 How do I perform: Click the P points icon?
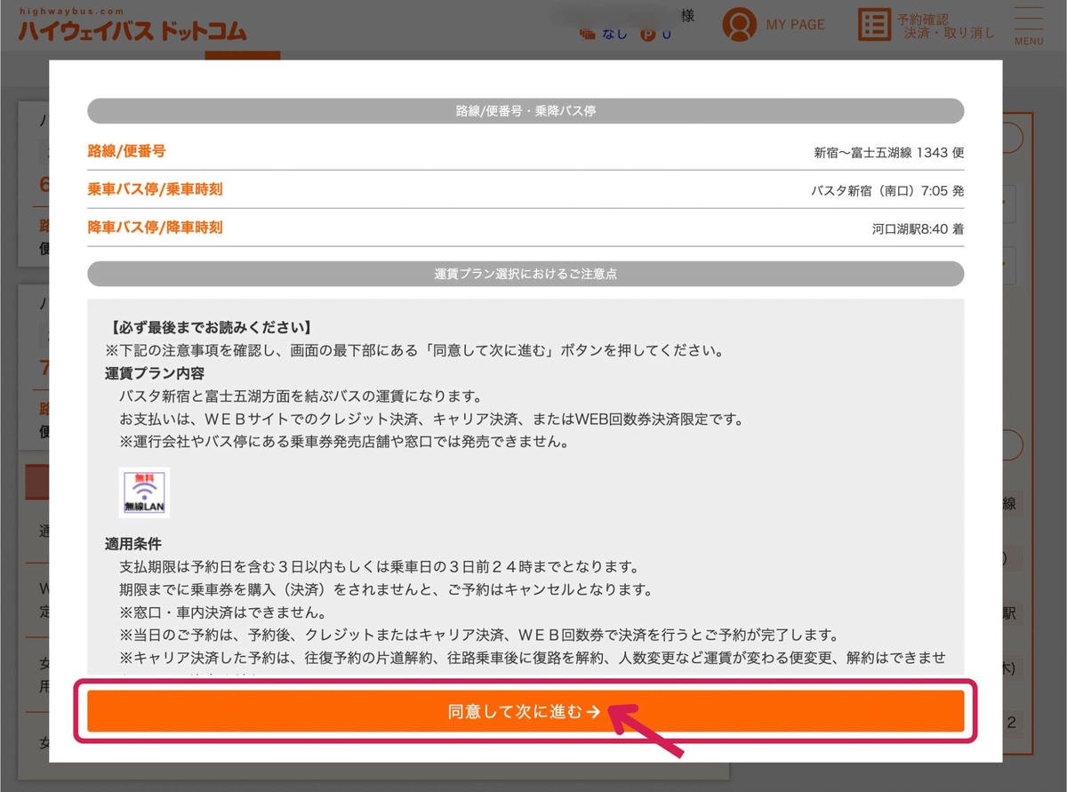(648, 34)
